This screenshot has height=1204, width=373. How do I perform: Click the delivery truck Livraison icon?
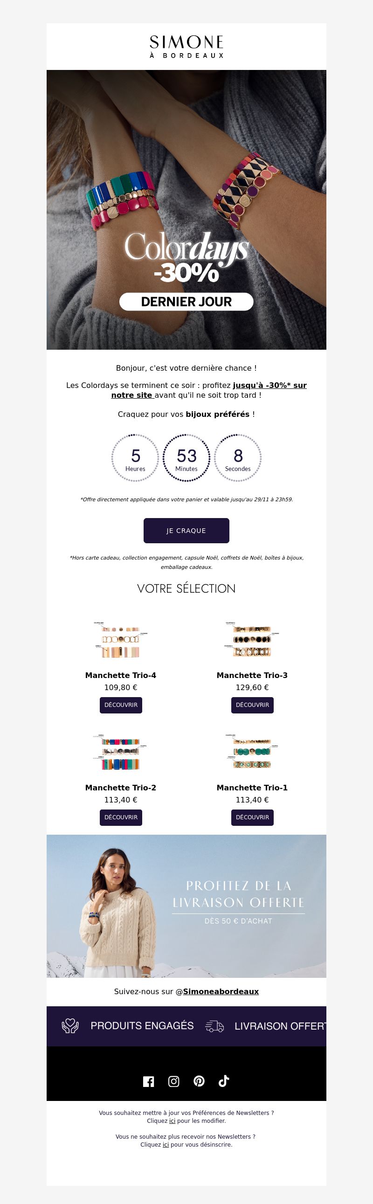(214, 1026)
